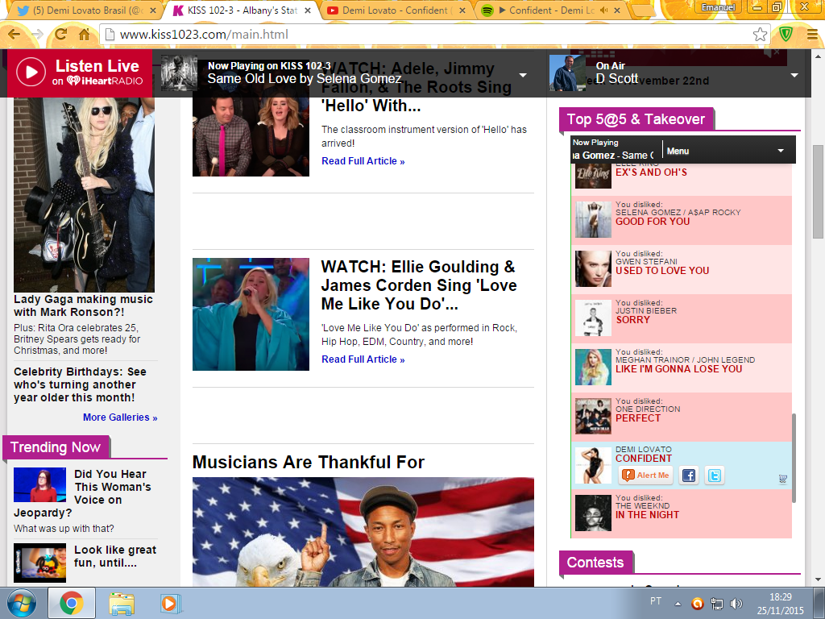Open Read Full Article for Ellie Goulding story
Screen dimensions: 825x619
click(363, 359)
